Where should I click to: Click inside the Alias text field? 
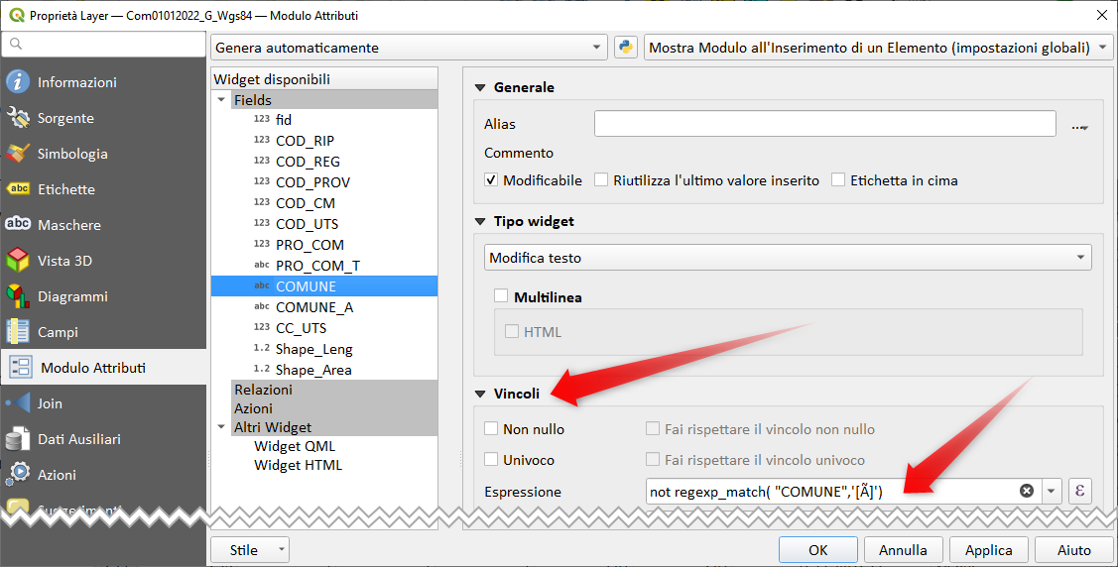(824, 124)
